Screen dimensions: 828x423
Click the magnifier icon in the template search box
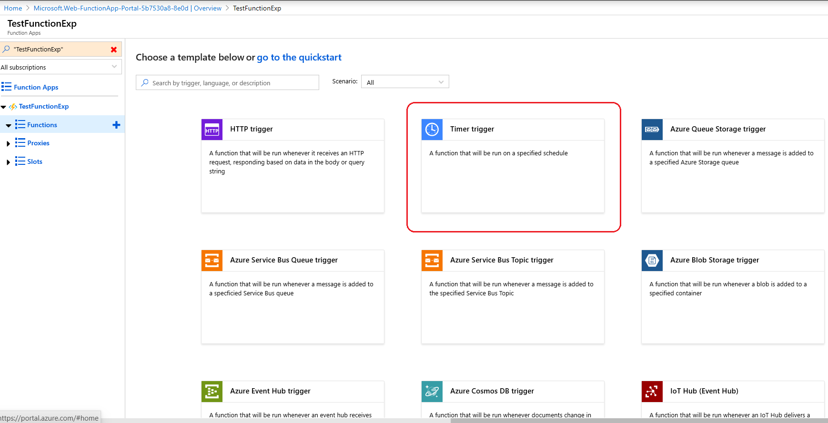click(145, 82)
